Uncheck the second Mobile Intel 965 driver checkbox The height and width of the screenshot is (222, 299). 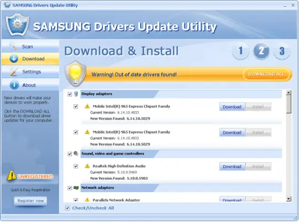[x=76, y=132]
